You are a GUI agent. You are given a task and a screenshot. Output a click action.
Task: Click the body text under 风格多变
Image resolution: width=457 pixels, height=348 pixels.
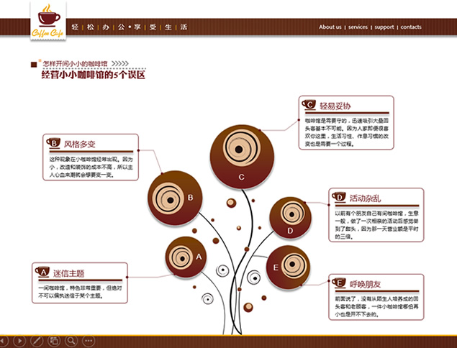coord(91,167)
